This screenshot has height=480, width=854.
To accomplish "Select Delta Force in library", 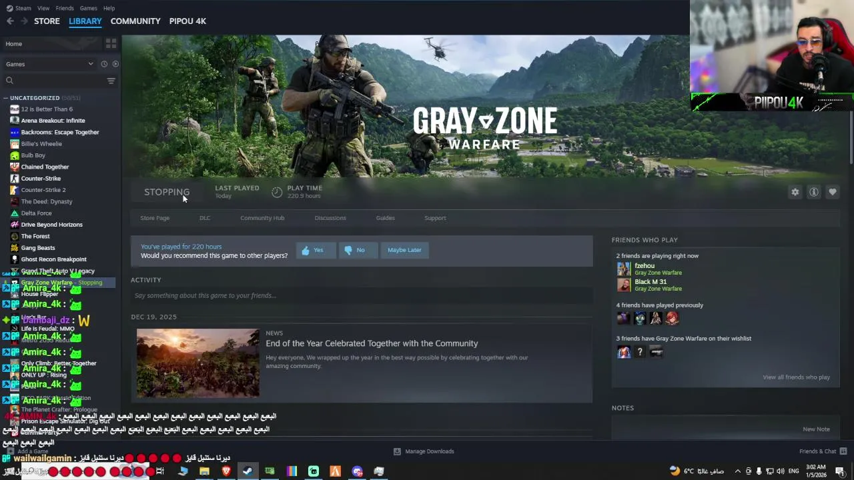I will pyautogui.click(x=36, y=213).
